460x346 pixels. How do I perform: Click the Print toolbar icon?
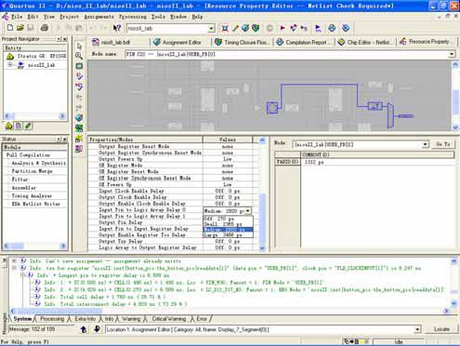pyautogui.click(x=45, y=28)
